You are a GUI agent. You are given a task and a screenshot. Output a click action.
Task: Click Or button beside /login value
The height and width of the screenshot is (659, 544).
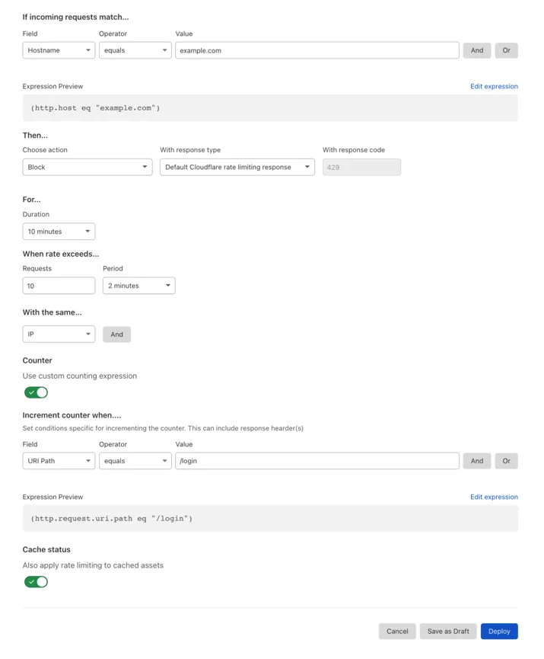pos(506,461)
